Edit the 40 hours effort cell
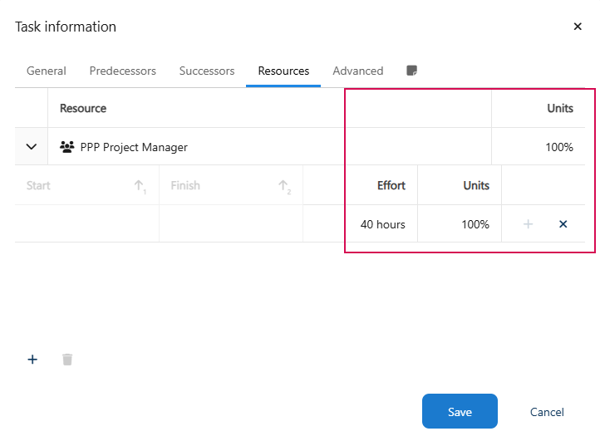This screenshot has width=600, height=441. (x=382, y=224)
